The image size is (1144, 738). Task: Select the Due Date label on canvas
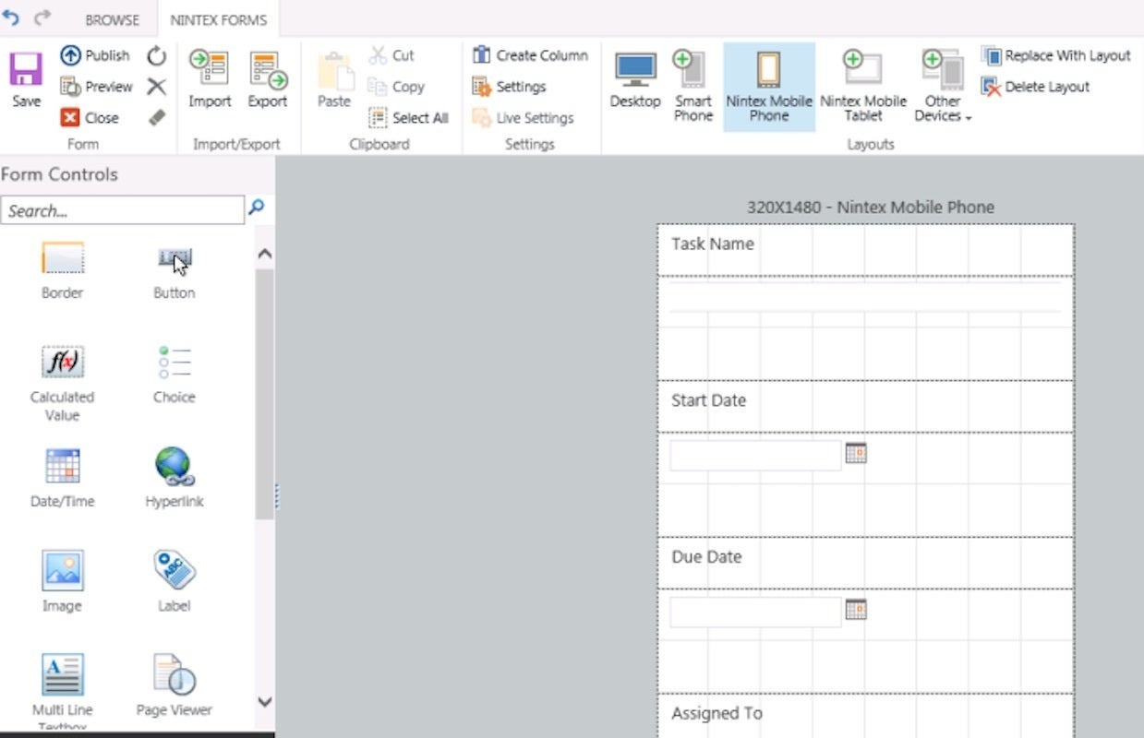pyautogui.click(x=706, y=557)
